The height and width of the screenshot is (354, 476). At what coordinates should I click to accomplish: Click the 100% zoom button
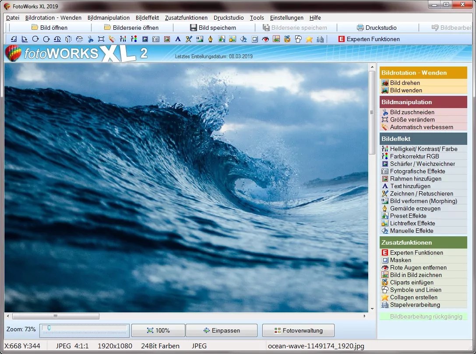coord(158,330)
